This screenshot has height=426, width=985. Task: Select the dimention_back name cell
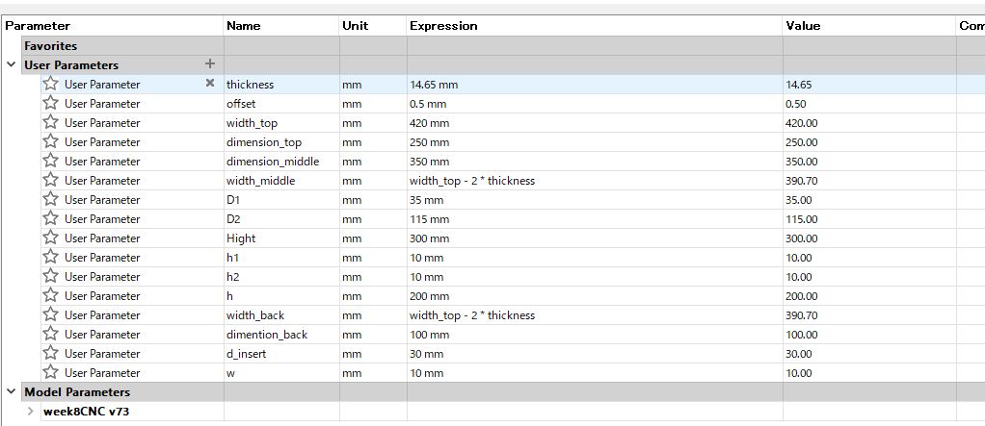281,335
